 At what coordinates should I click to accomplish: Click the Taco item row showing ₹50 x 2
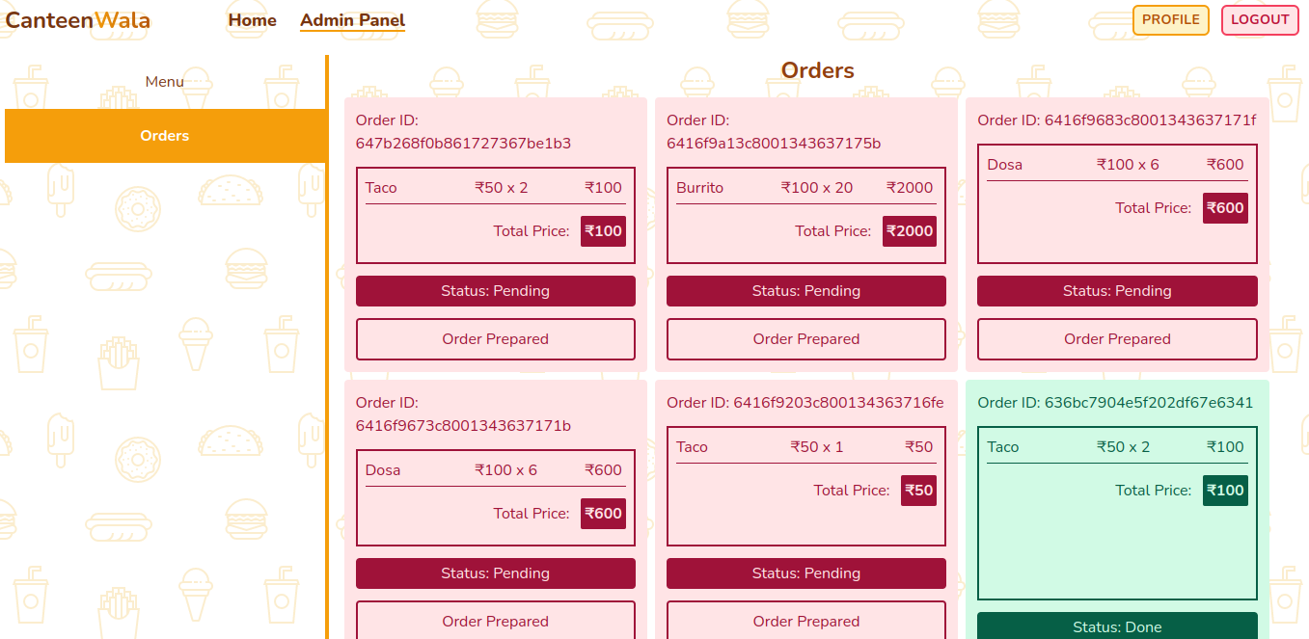[495, 187]
